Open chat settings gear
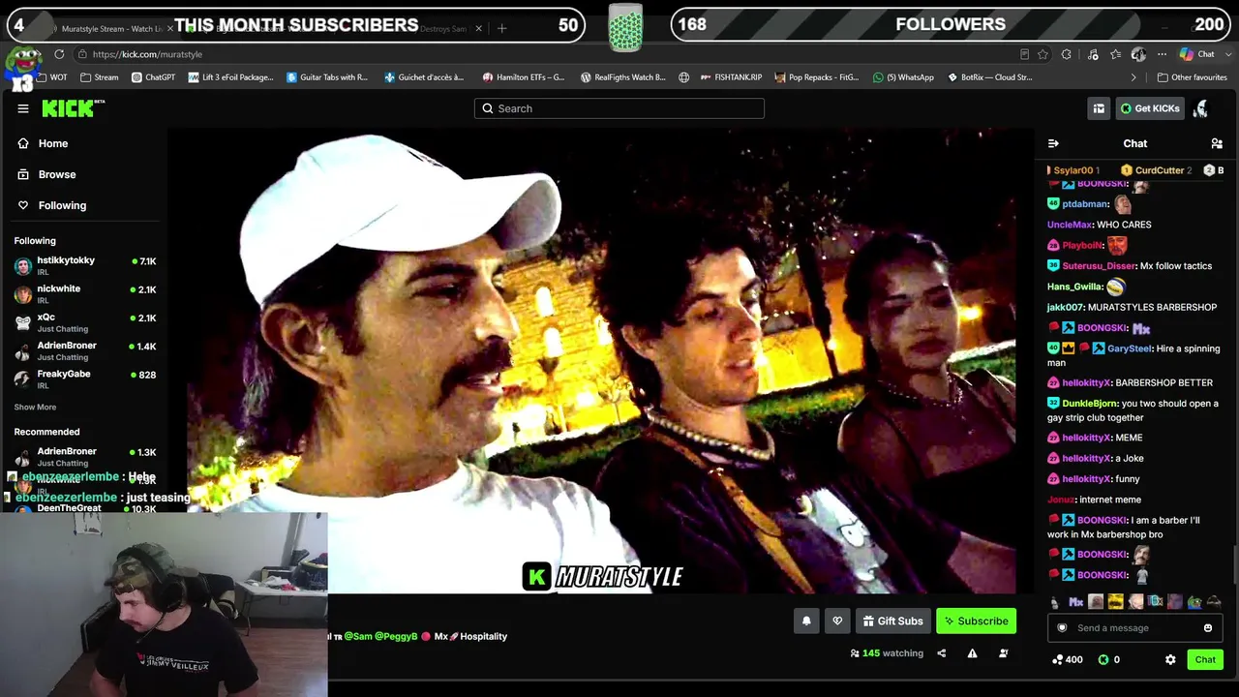The width and height of the screenshot is (1239, 697). pos(1170,660)
